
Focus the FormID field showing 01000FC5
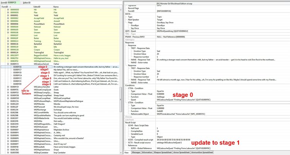coord(14,3)
